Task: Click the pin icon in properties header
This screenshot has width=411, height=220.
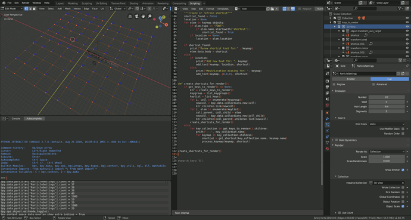Action: point(407,66)
